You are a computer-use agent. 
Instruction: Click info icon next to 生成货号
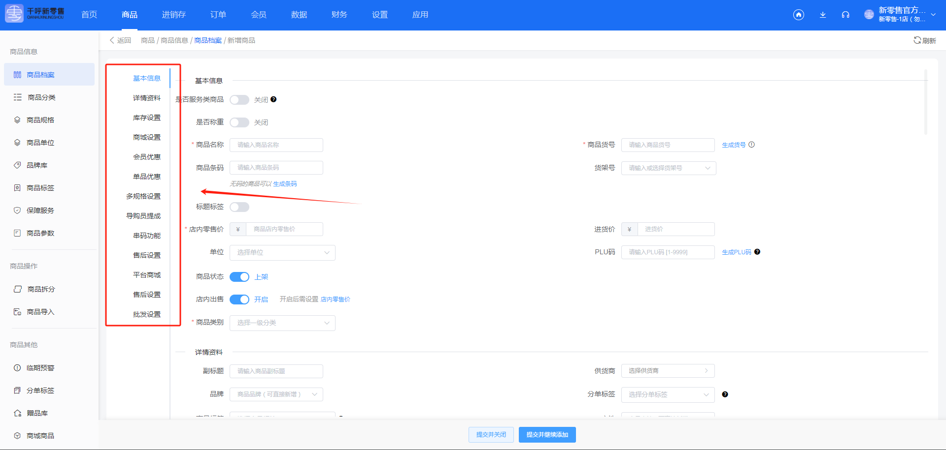click(751, 145)
